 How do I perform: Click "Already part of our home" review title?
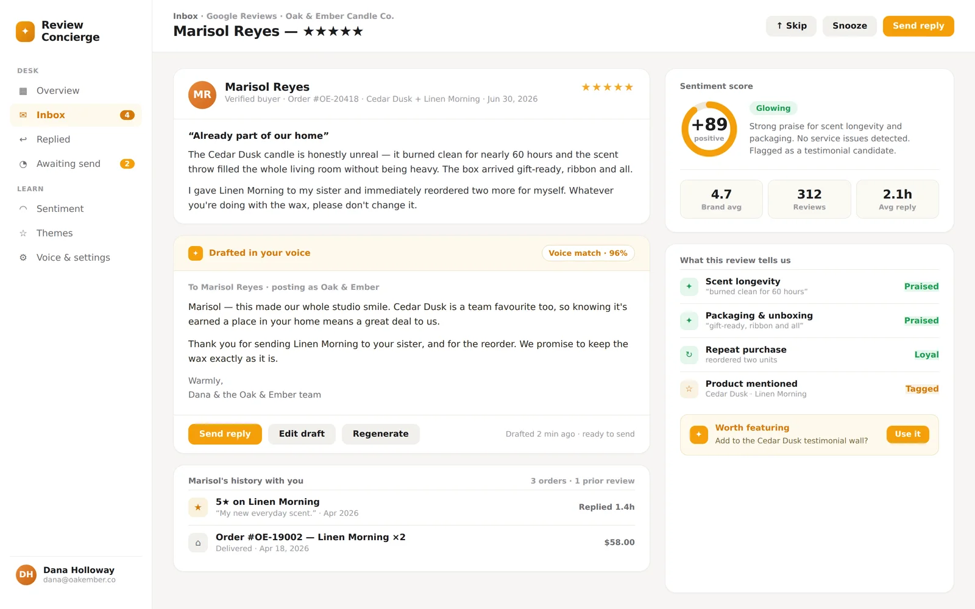tap(258, 136)
